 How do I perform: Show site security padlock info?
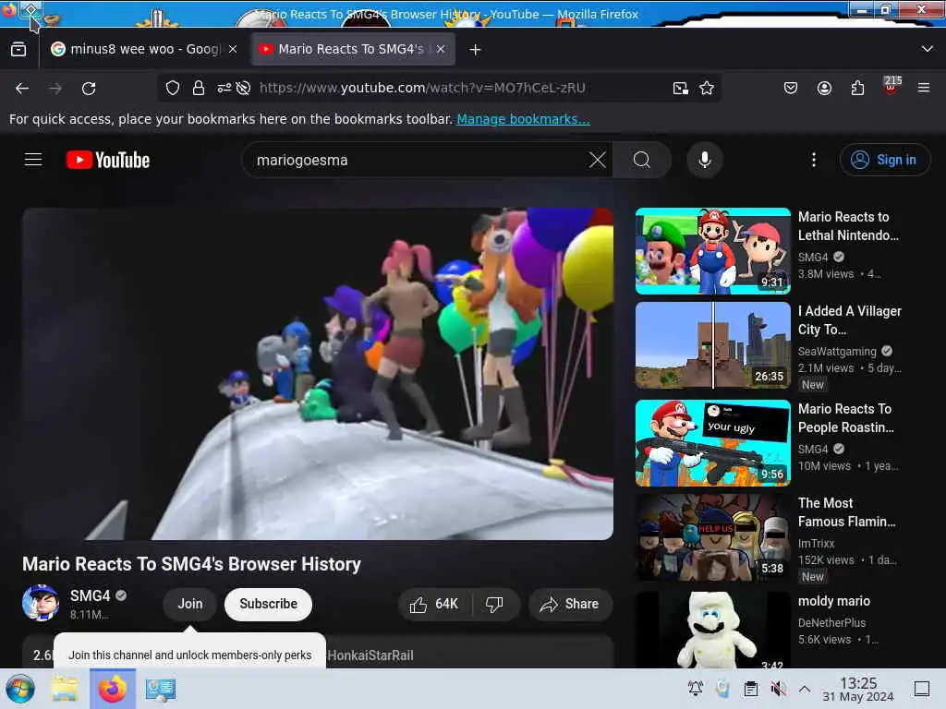coord(199,88)
